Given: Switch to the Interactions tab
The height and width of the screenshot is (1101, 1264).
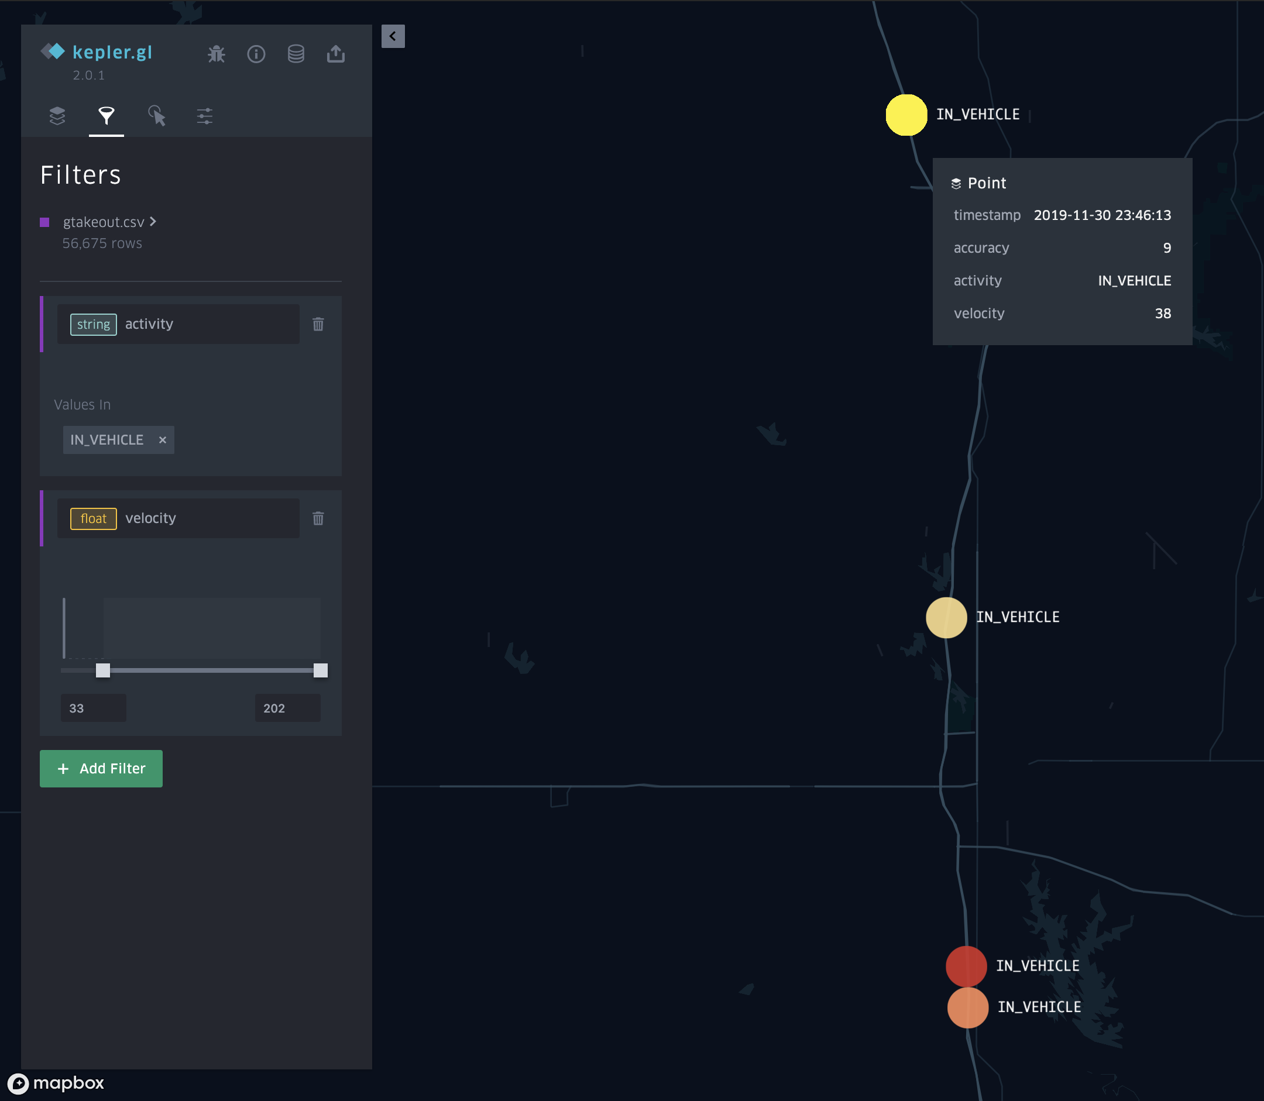Looking at the screenshot, I should [156, 115].
